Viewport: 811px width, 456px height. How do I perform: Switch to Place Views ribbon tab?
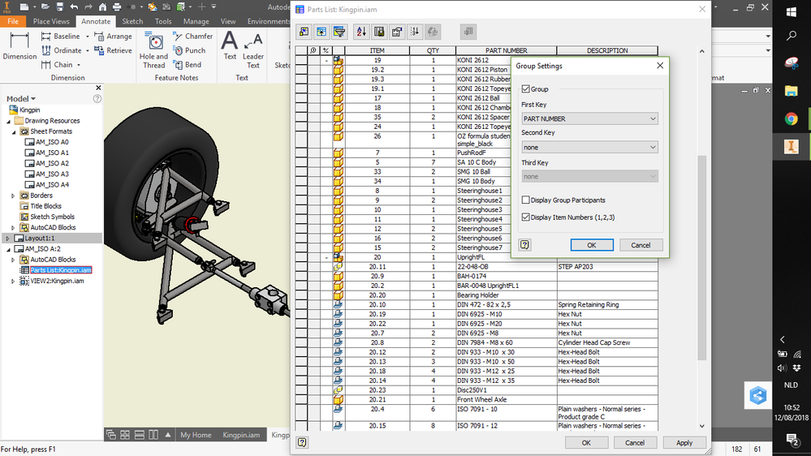coord(50,21)
